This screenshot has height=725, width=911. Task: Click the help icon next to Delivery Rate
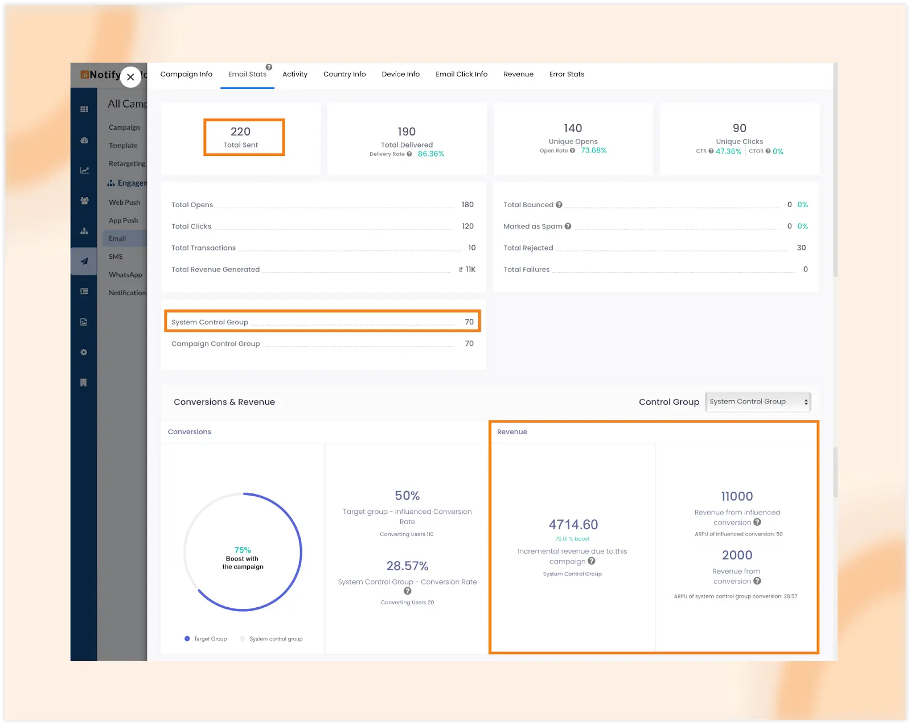pos(409,154)
